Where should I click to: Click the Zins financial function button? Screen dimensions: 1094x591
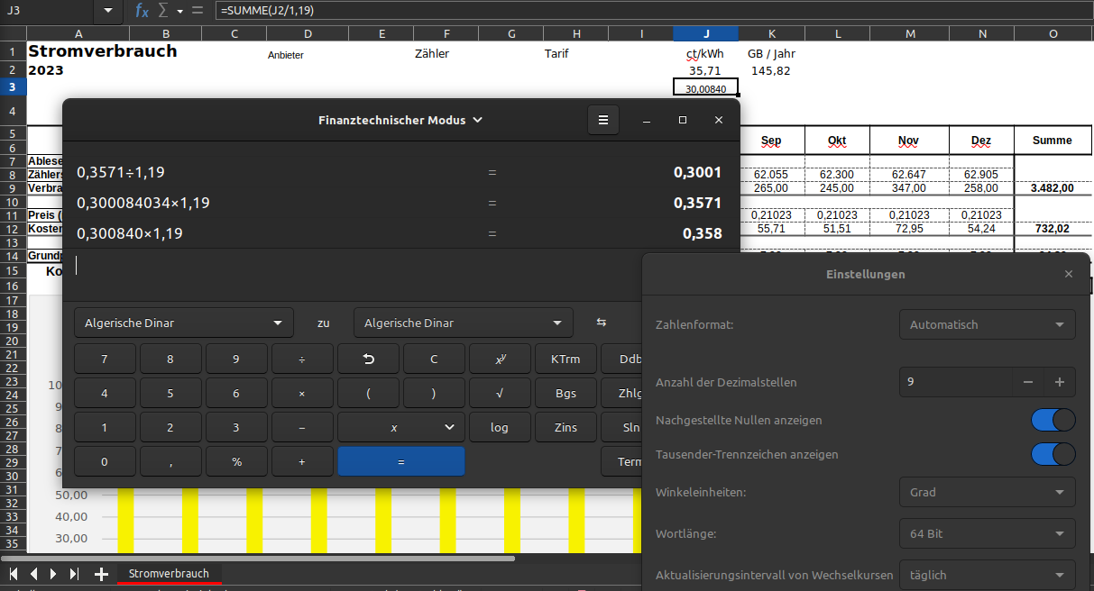[565, 427]
